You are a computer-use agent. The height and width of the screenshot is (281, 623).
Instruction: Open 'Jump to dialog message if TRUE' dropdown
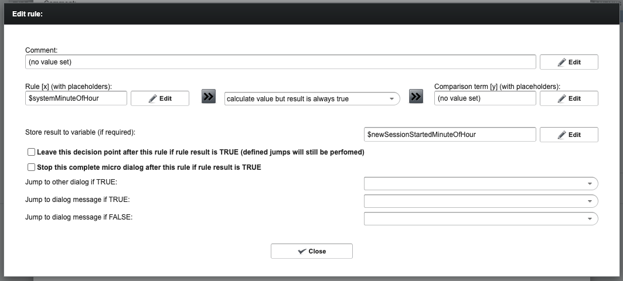pyautogui.click(x=481, y=201)
